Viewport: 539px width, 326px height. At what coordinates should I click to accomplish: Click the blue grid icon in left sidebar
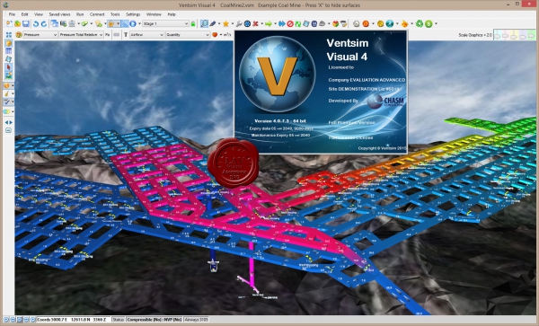click(9, 35)
